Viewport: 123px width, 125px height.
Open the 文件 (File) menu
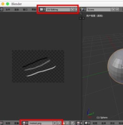tap(8, 10)
